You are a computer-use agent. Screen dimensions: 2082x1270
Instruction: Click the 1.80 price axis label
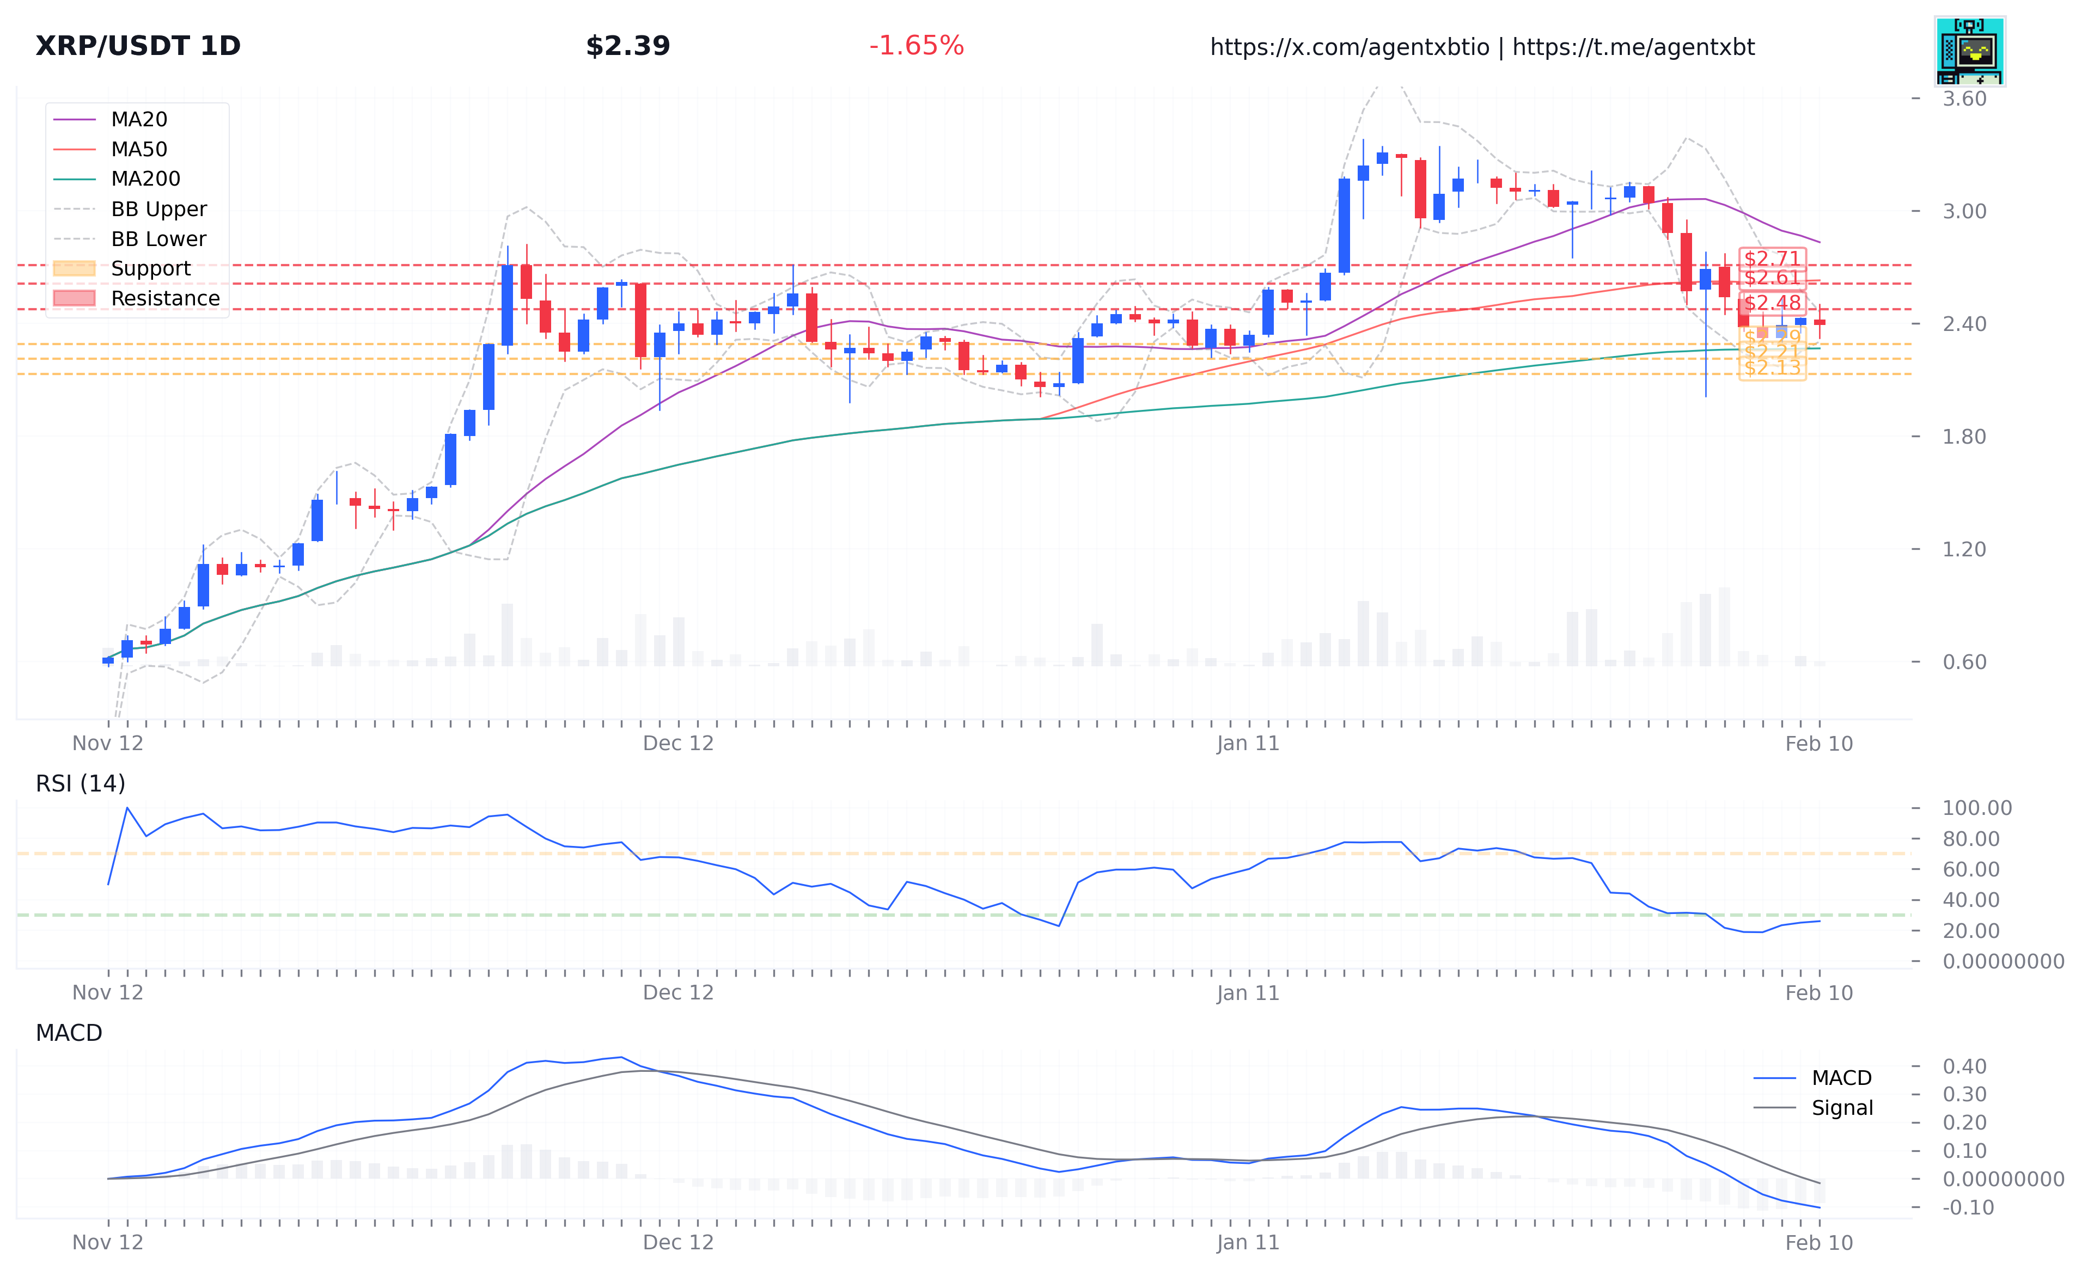coord(1964,437)
